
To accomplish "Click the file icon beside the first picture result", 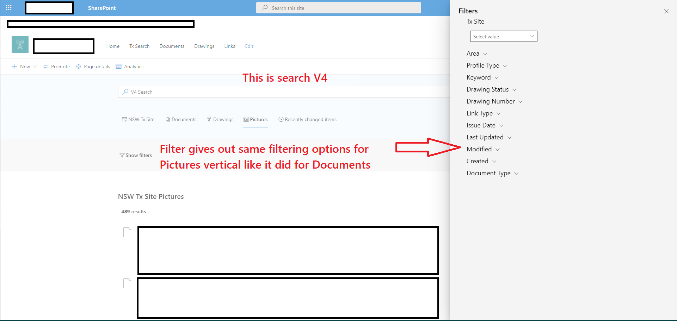I will click(x=127, y=232).
